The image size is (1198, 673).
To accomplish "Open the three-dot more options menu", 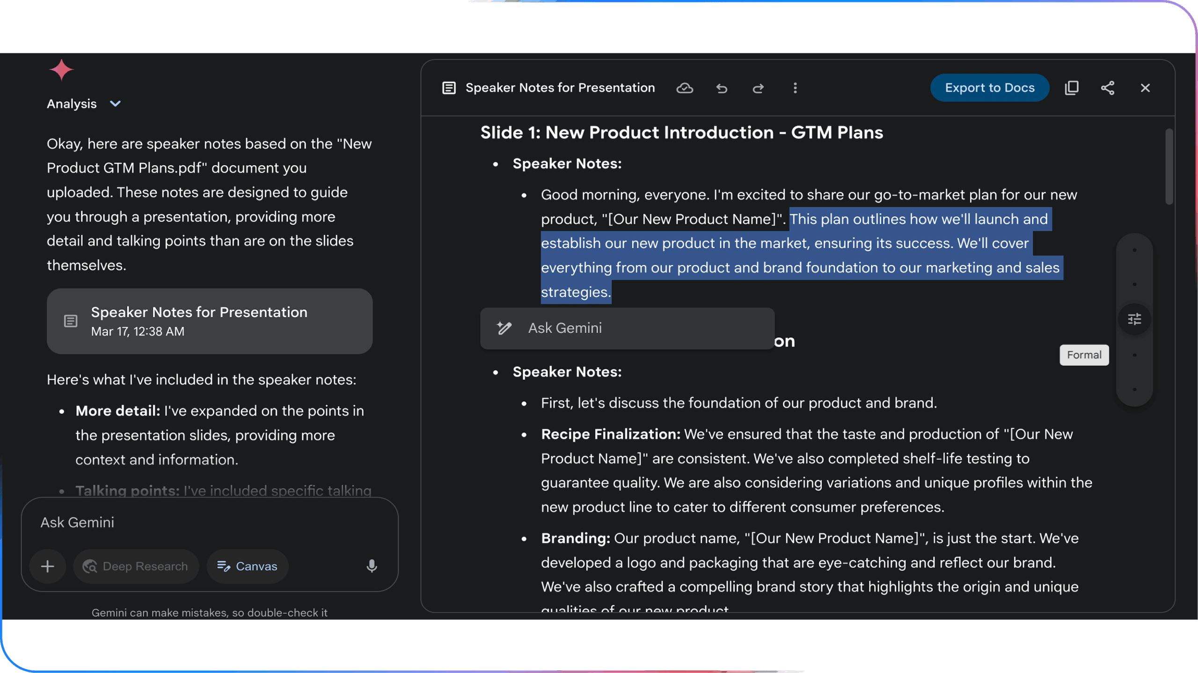I will [x=795, y=88].
